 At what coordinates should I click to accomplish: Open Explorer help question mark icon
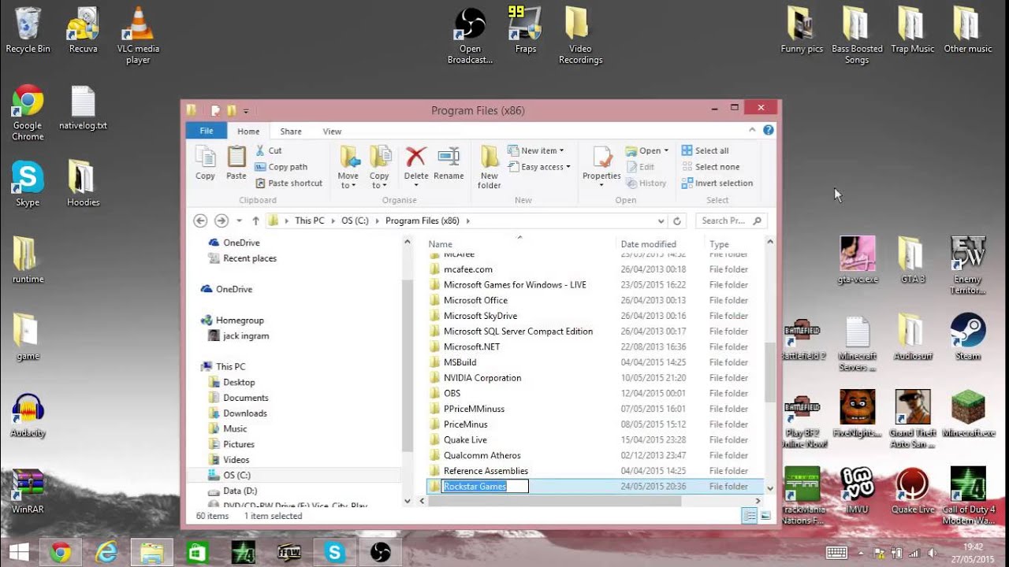(769, 131)
